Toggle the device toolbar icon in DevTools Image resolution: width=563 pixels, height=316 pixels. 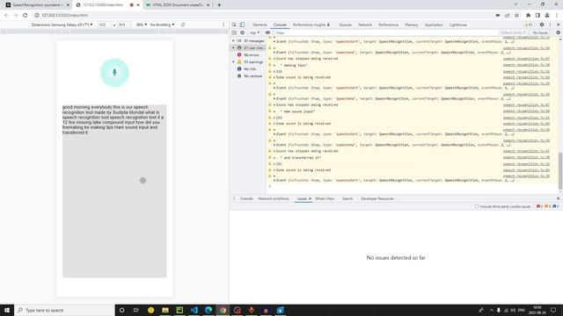pyautogui.click(x=242, y=25)
